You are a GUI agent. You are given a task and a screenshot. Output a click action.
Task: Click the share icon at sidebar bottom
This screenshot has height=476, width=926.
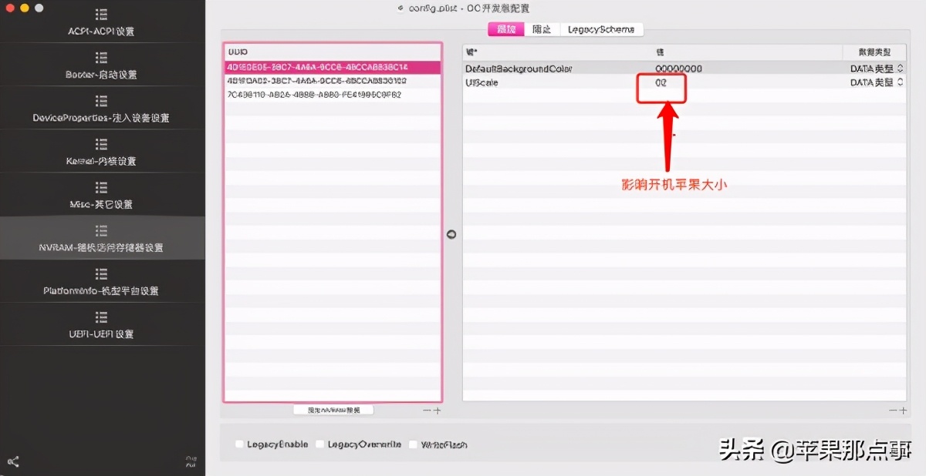(x=13, y=461)
